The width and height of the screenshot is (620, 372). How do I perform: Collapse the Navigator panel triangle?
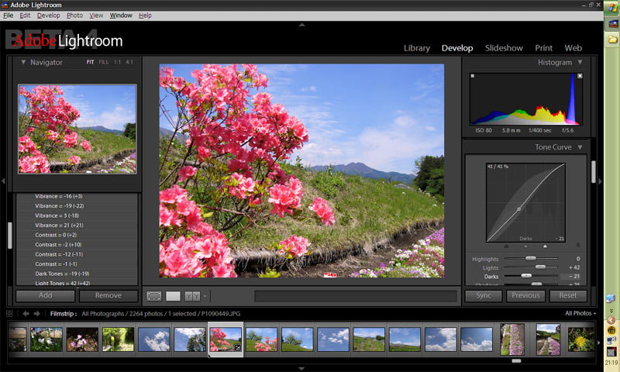pos(23,62)
